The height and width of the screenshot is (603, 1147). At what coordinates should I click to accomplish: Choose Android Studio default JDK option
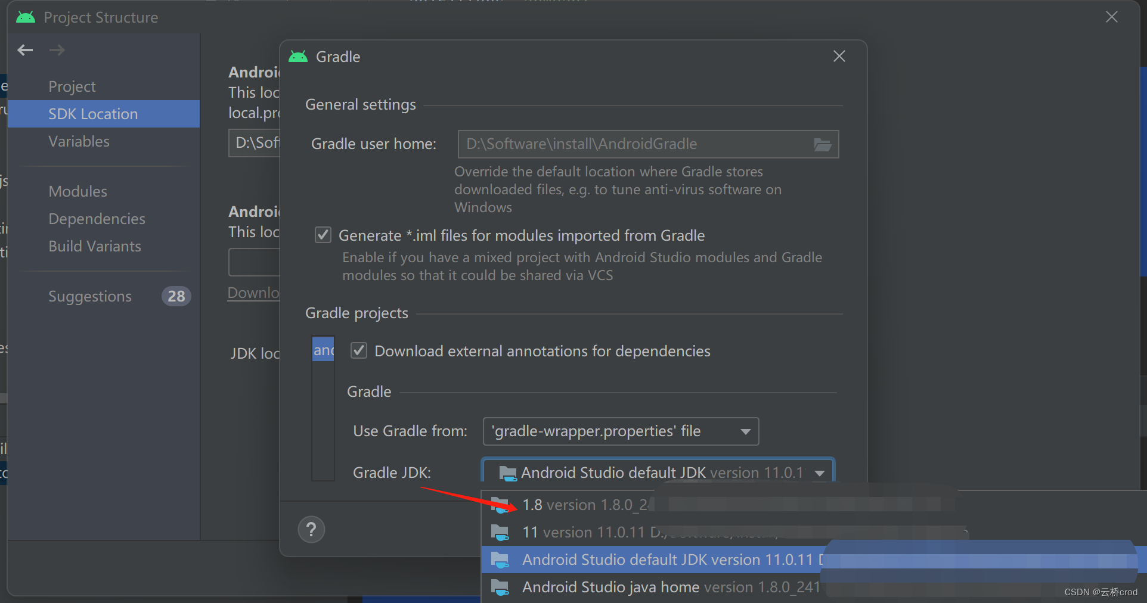point(814,560)
